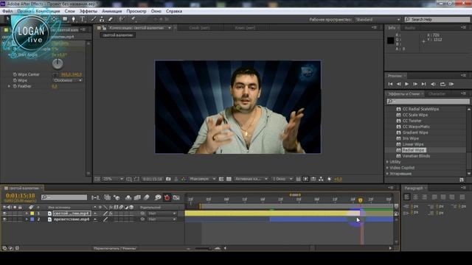Toggle composition viewer lock icon
The width and height of the screenshot is (472, 265).
coord(104,28)
